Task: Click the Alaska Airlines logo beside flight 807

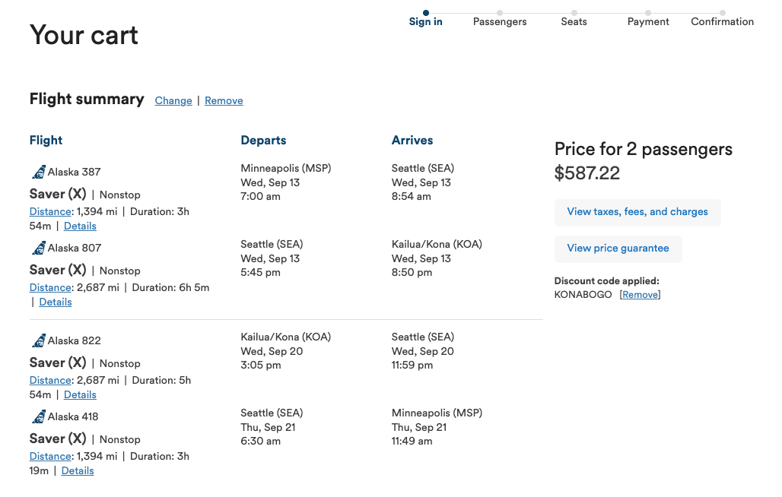Action: 38,247
